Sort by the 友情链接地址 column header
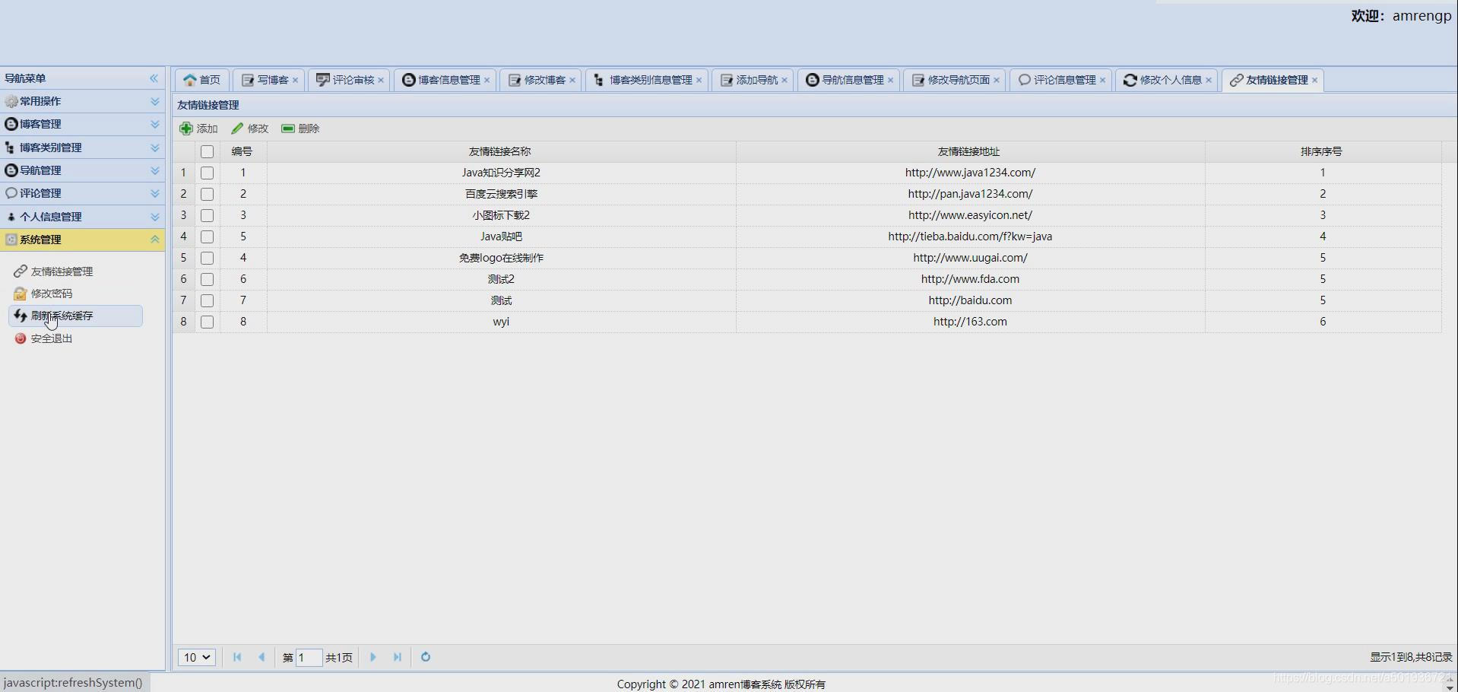This screenshot has height=692, width=1458. [x=969, y=152]
